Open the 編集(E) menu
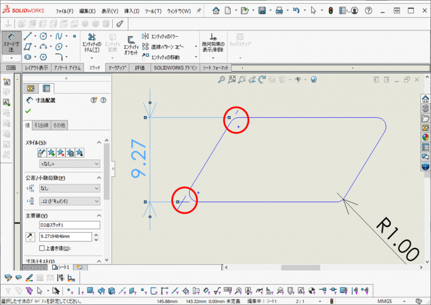The width and height of the screenshot is (431, 305). point(87,11)
